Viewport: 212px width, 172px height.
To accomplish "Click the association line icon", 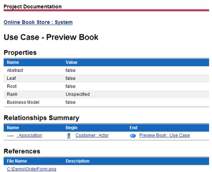I will [10, 136].
